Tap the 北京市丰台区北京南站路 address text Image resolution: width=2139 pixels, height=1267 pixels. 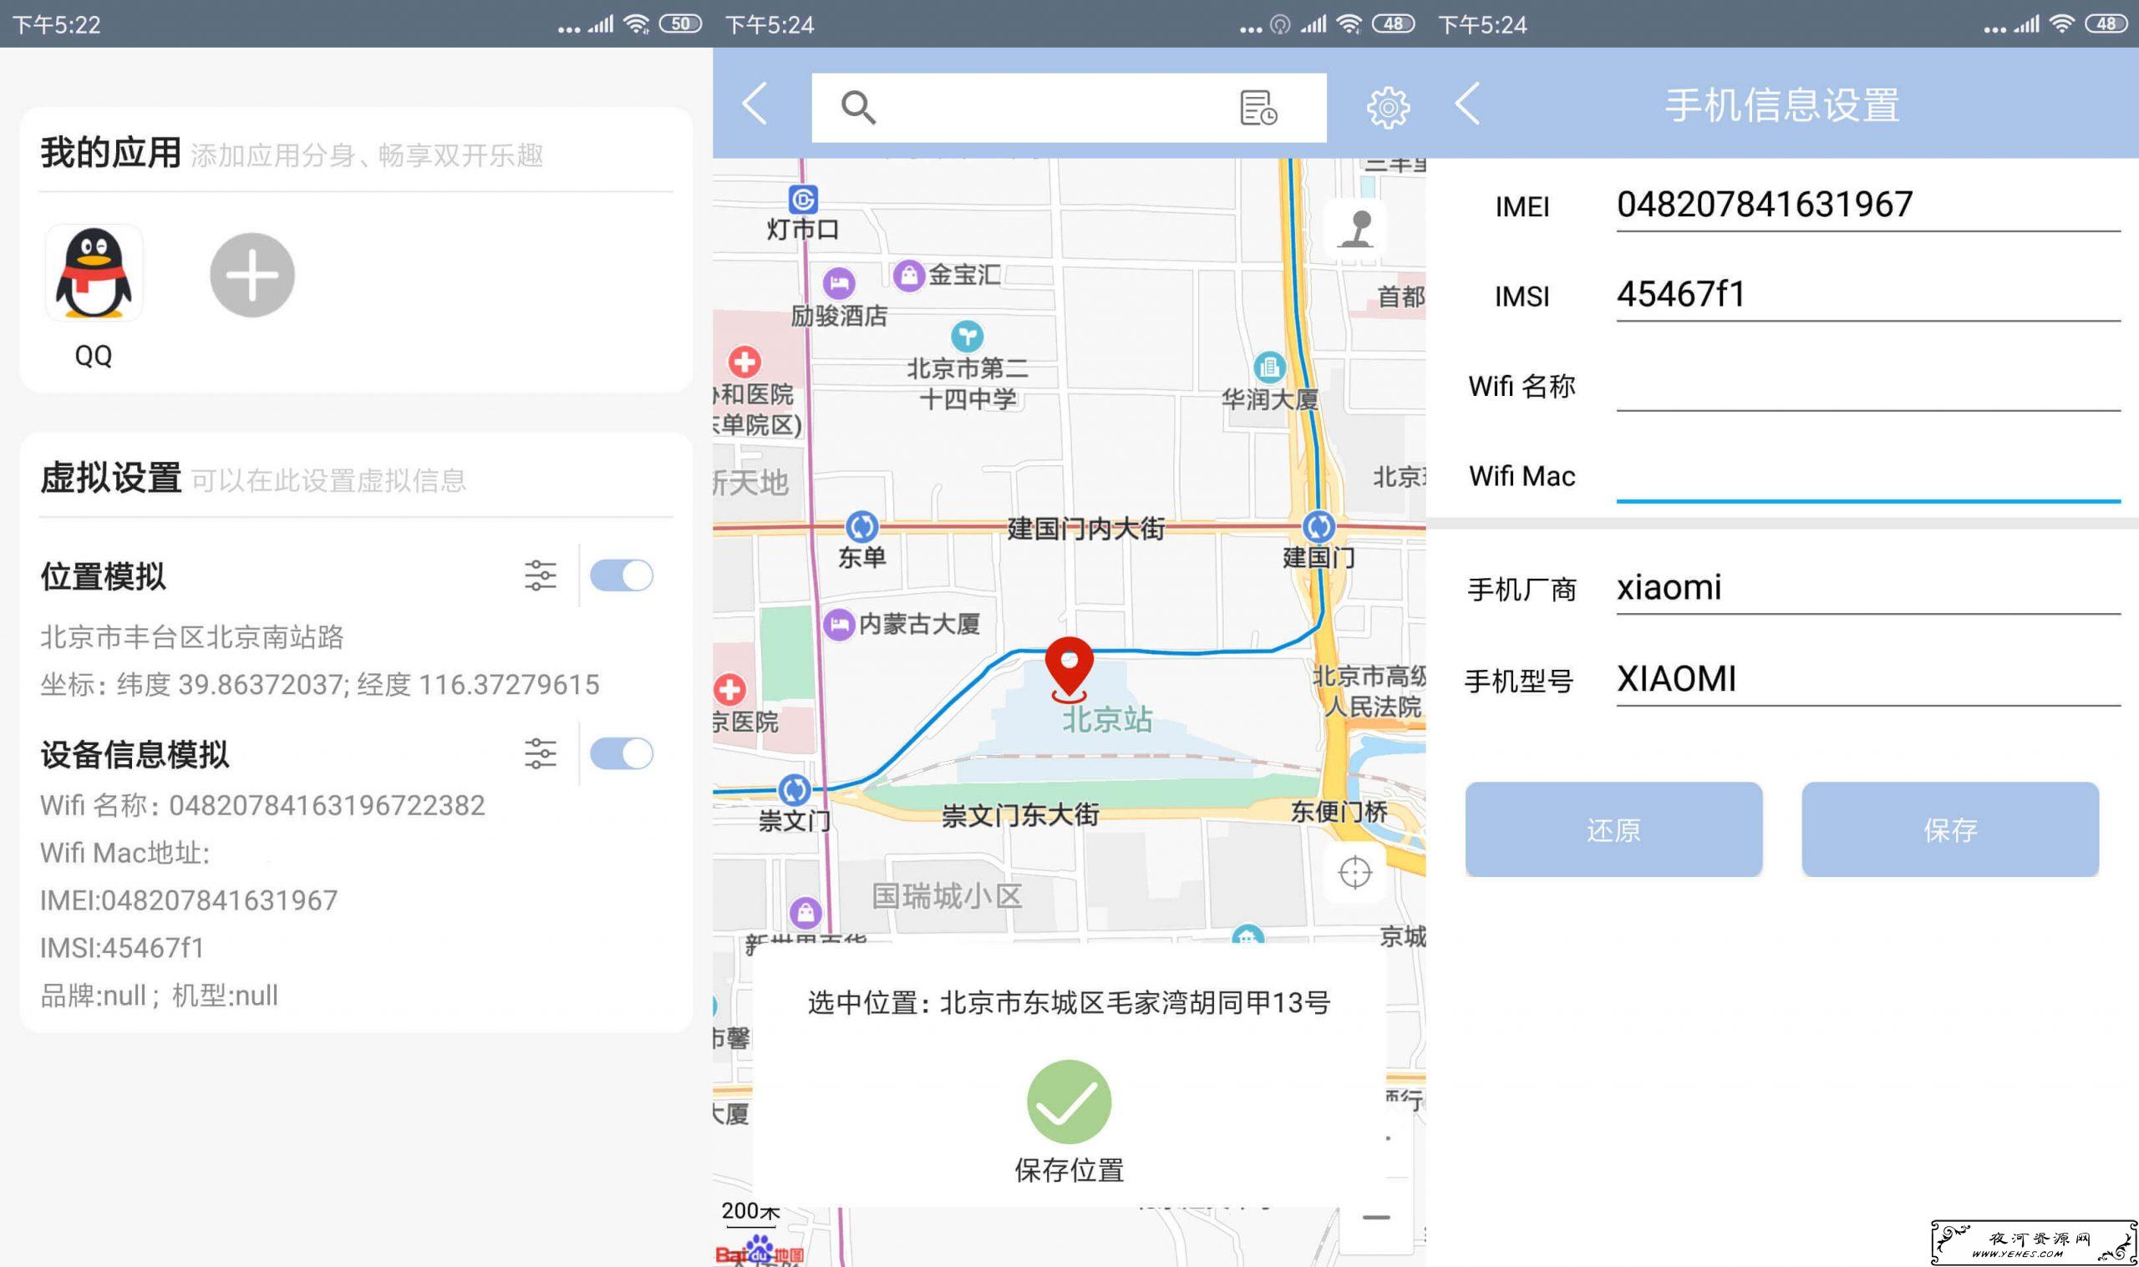click(x=192, y=637)
